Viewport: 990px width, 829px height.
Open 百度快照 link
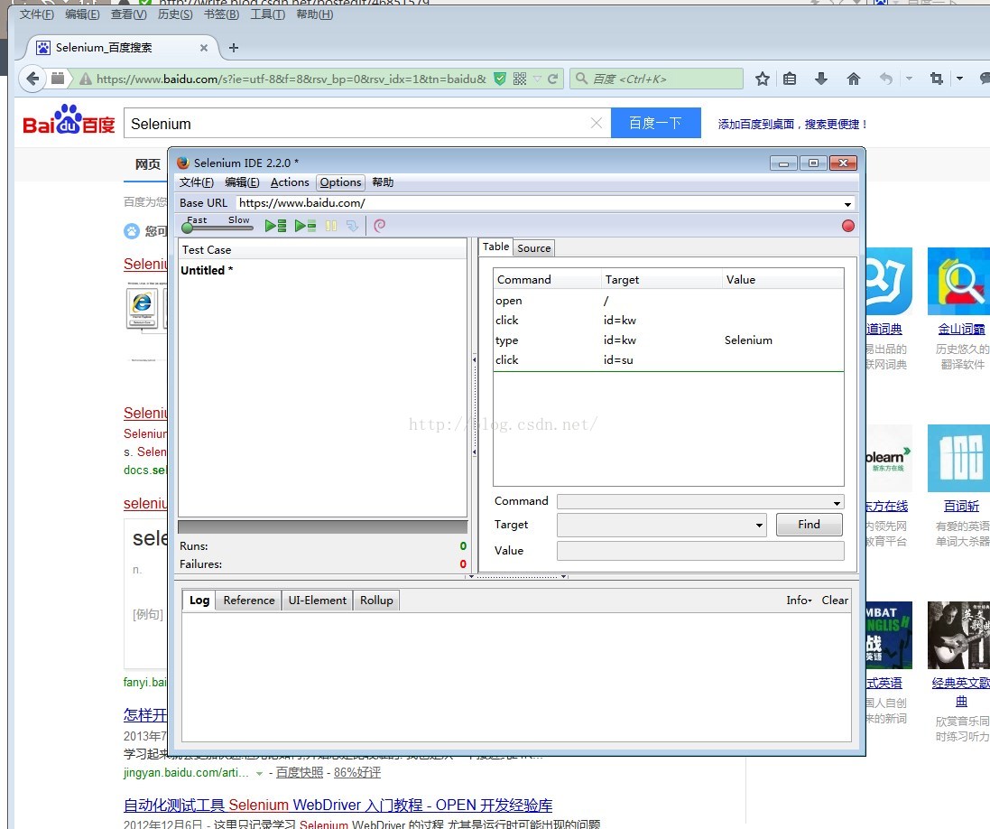pos(300,772)
